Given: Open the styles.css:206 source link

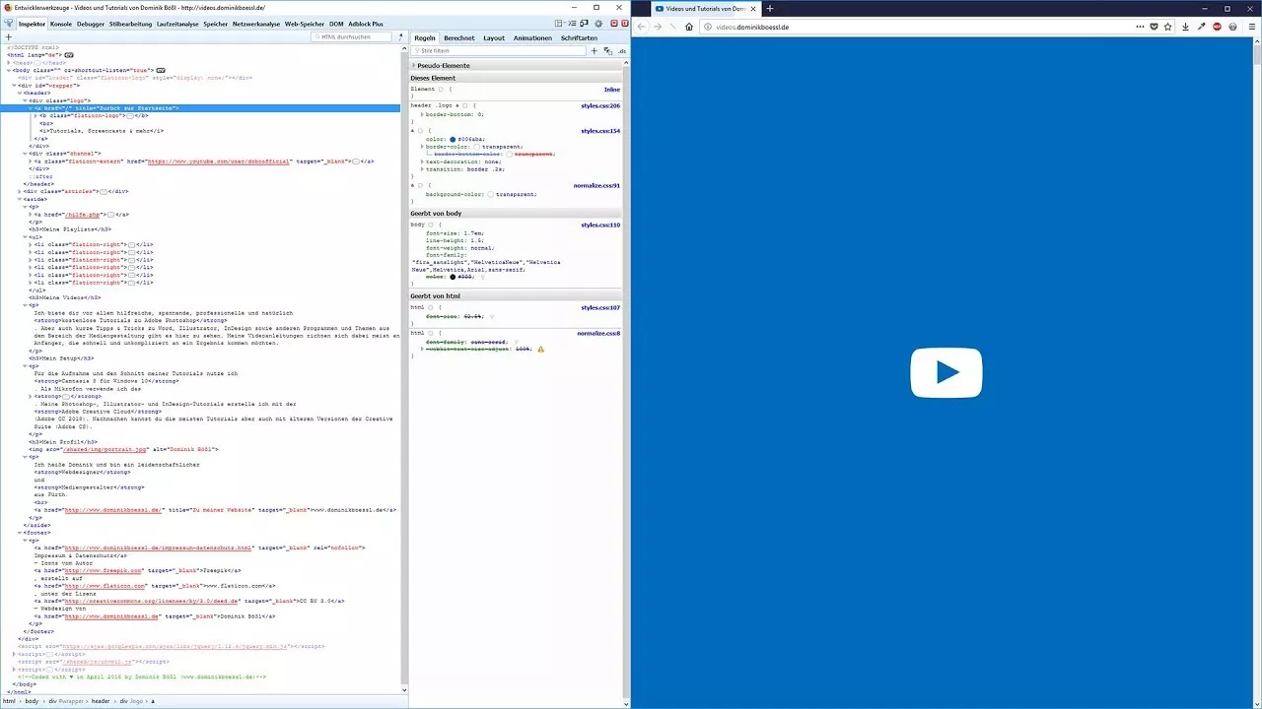Looking at the screenshot, I should click(599, 104).
